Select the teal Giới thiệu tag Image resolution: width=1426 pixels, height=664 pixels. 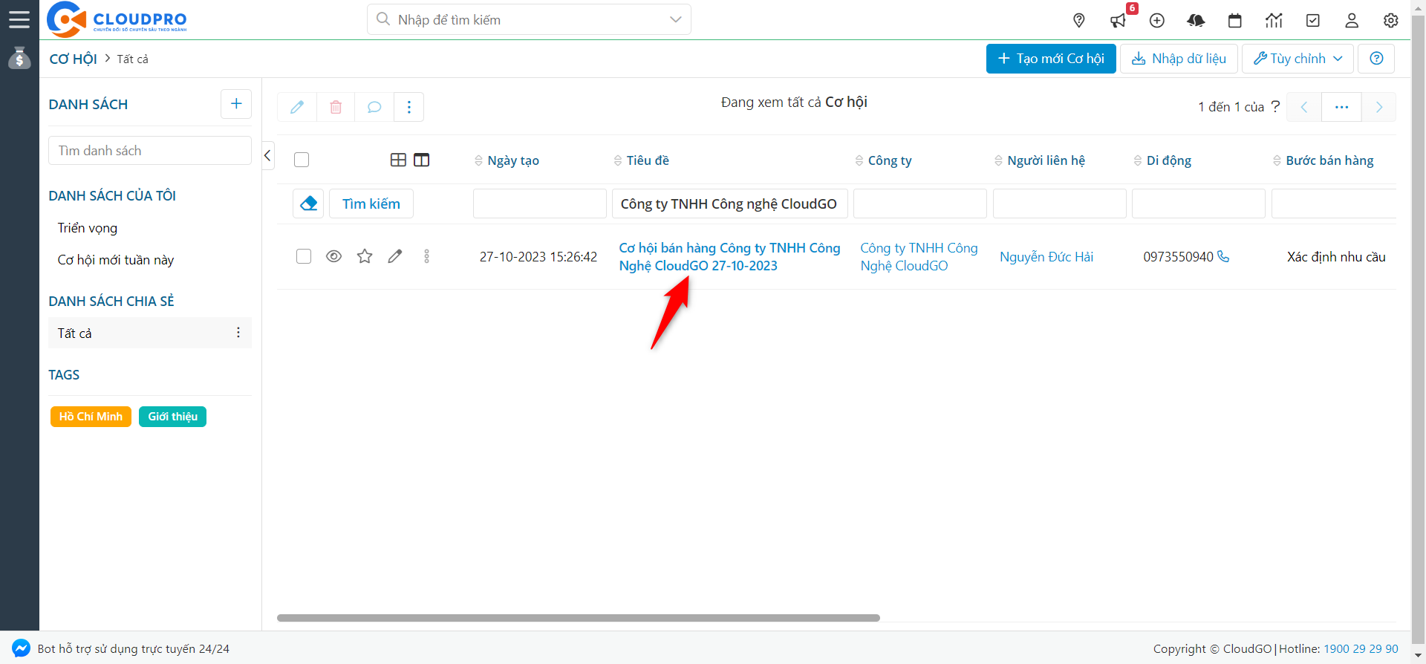coord(172,417)
